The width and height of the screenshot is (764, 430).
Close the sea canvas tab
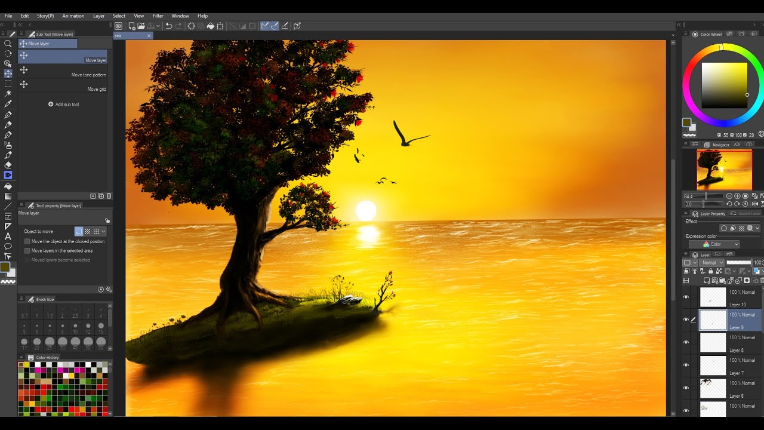tap(149, 36)
